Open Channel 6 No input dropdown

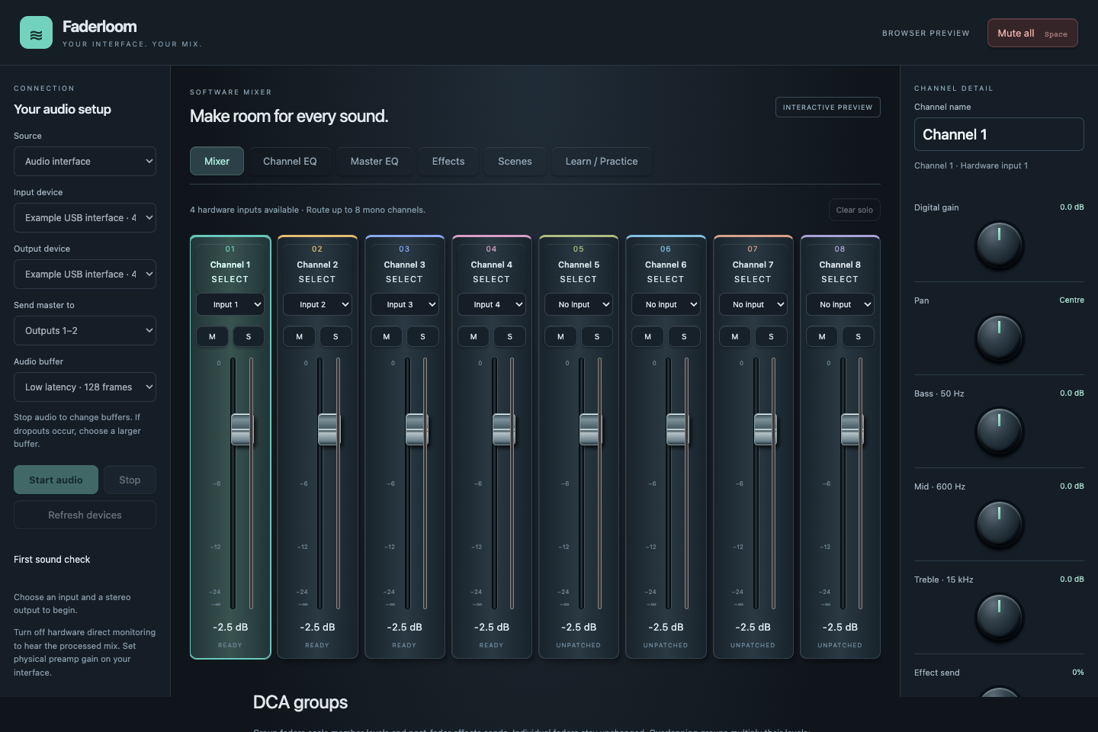pos(666,304)
